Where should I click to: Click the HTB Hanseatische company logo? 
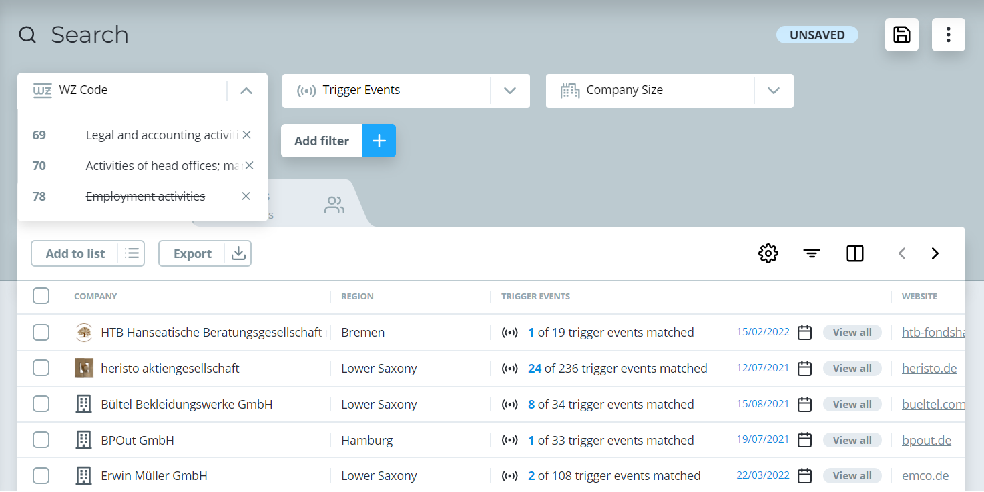(83, 332)
